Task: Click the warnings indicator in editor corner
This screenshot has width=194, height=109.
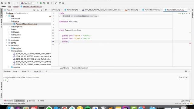Action: pos(180,13)
